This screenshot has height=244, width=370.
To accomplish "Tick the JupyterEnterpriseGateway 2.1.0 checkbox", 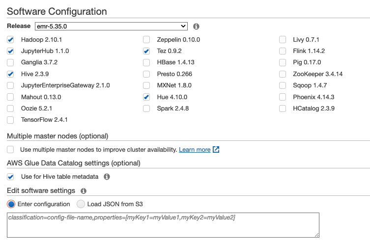I will click(10, 85).
